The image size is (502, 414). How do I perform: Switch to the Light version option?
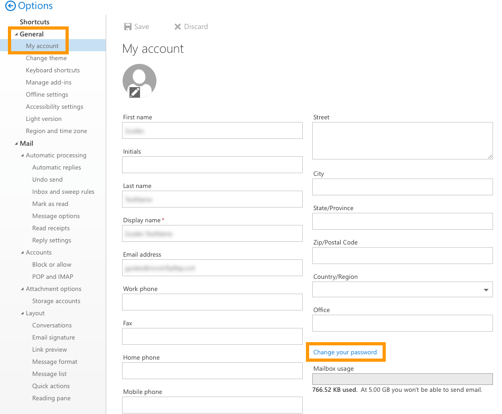coord(43,118)
